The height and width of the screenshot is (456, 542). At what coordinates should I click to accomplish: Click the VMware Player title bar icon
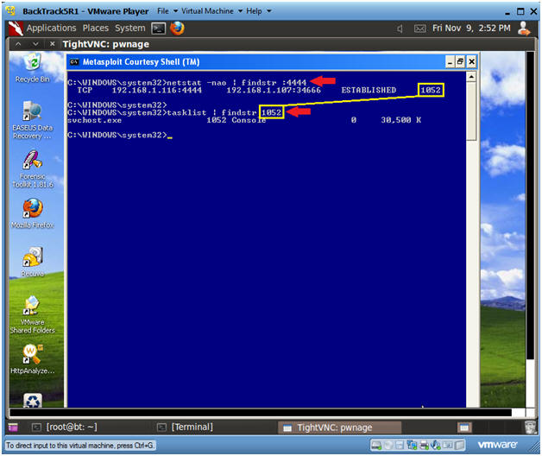pos(10,10)
